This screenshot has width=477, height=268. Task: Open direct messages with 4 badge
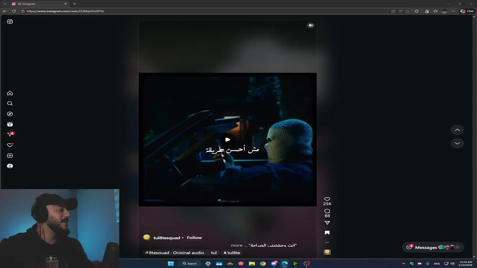coord(10,134)
